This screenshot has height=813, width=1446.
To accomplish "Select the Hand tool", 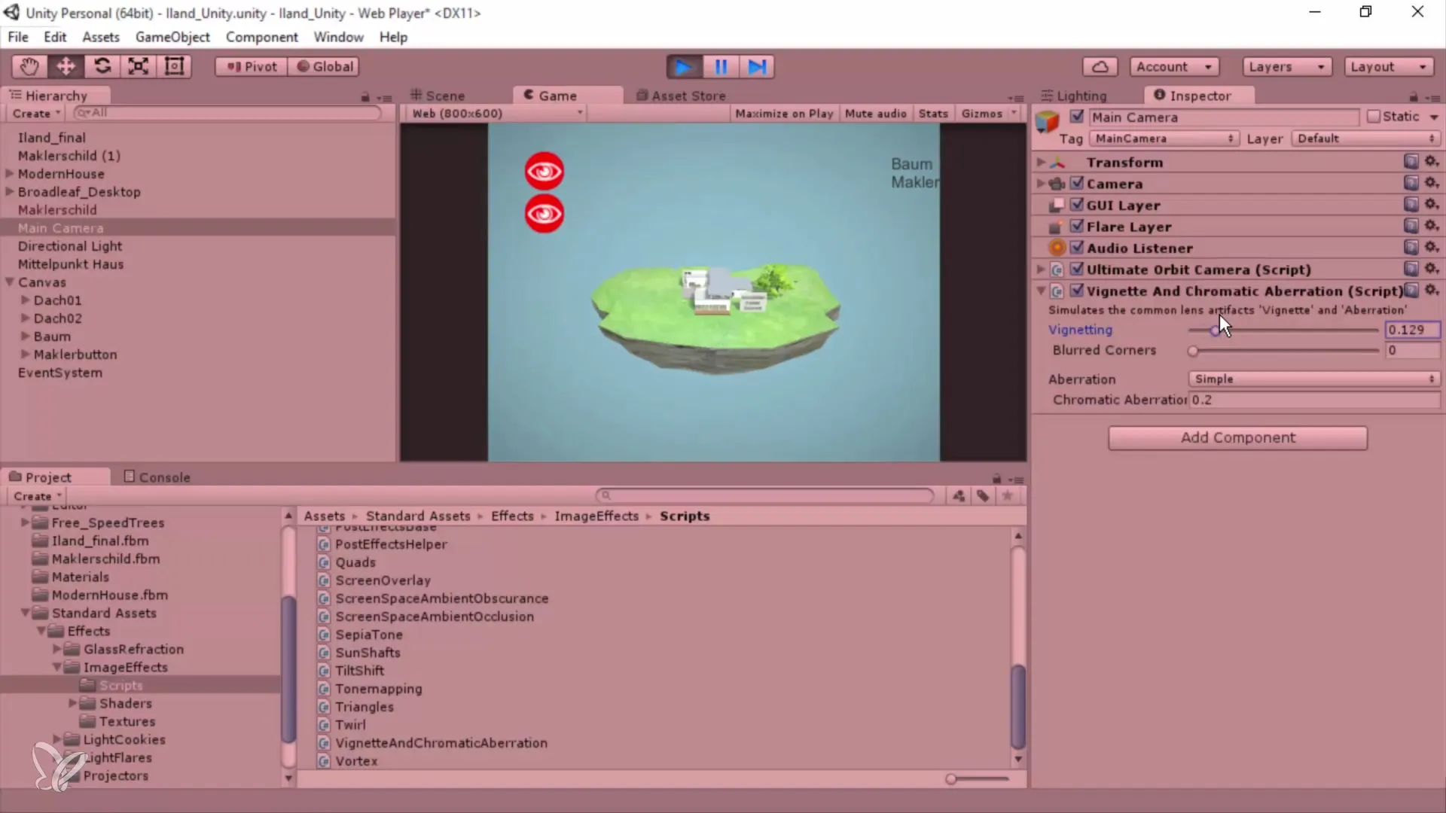I will 29,66.
